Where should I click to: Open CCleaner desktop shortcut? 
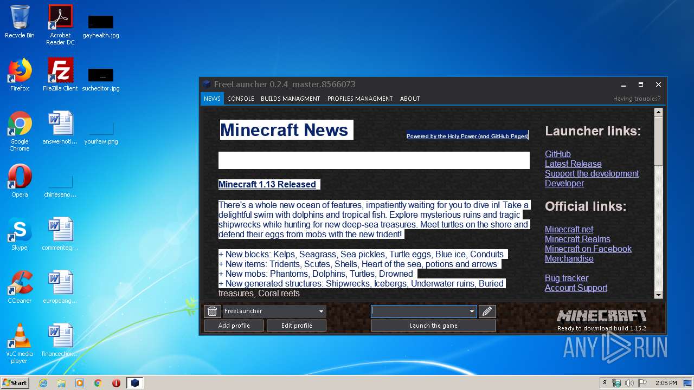(20, 287)
